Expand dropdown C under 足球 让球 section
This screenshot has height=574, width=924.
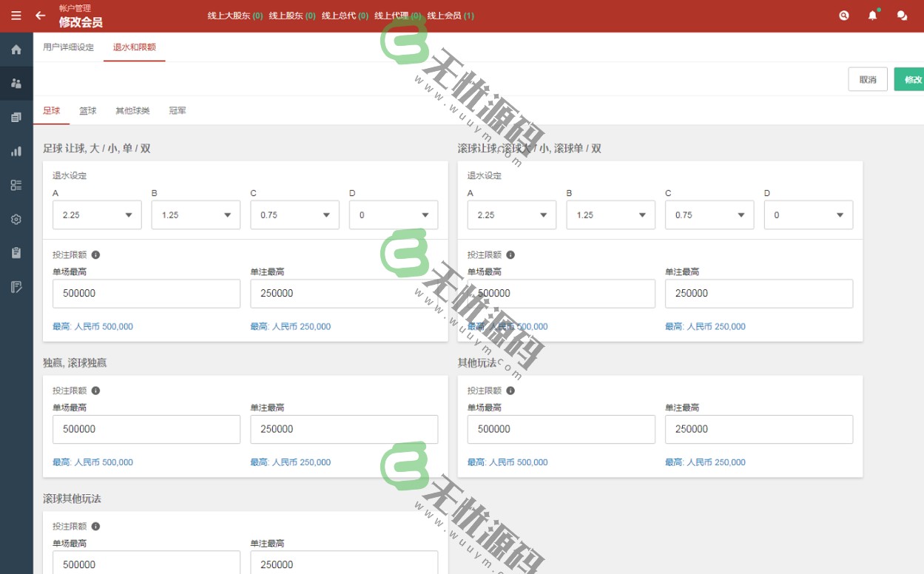click(294, 215)
